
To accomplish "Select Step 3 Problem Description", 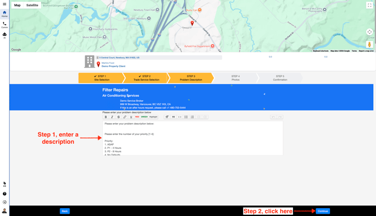I will coord(191,78).
